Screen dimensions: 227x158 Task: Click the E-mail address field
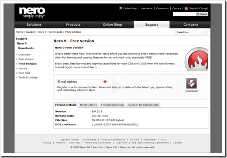pyautogui.click(x=80, y=82)
